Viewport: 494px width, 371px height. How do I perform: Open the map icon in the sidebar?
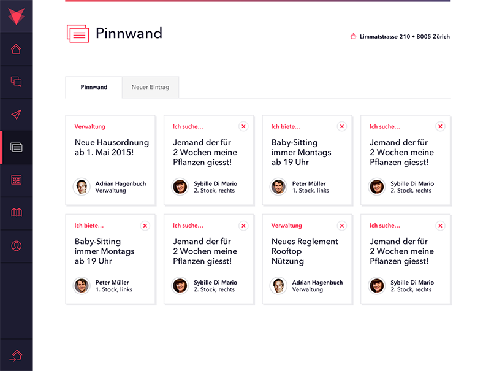(16, 213)
